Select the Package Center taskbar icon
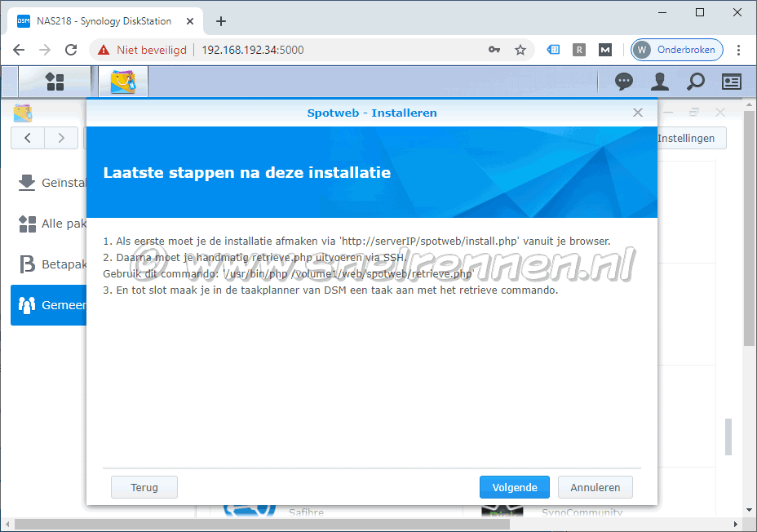Screen dimensions: 757x532 tap(122, 82)
